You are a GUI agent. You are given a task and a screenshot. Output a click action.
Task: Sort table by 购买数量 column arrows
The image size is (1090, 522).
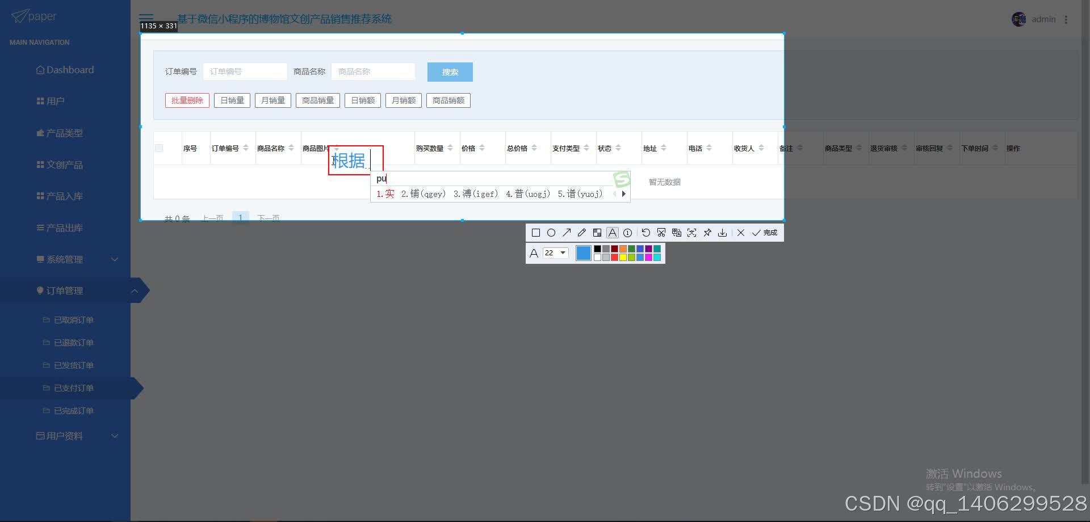coord(450,148)
